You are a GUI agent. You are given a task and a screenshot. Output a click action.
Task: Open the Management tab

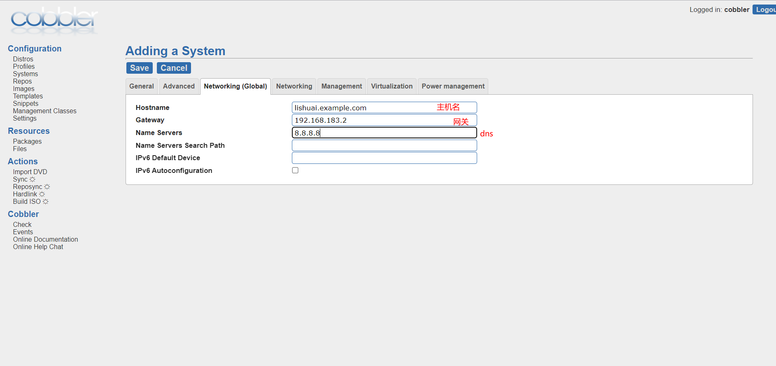click(x=342, y=86)
